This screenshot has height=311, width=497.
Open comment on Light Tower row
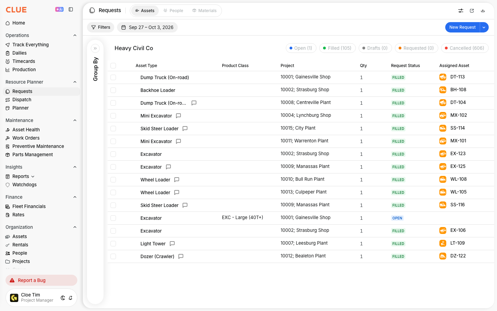[172, 244]
